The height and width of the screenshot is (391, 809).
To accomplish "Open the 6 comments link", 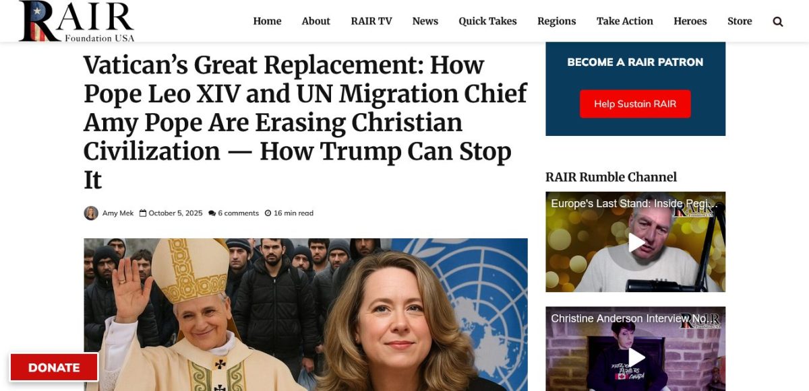I will (238, 213).
